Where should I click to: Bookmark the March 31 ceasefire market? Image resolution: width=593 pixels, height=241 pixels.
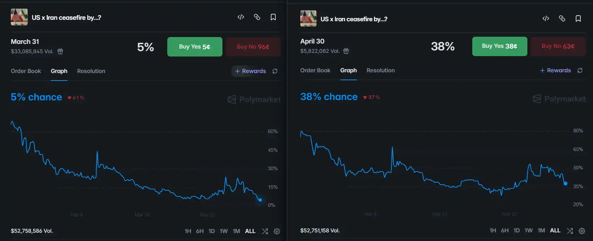pos(273,17)
